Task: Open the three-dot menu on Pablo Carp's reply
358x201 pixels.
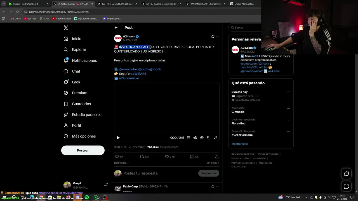Action: click(x=218, y=186)
